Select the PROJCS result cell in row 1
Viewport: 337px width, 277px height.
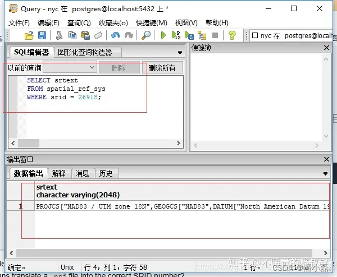click(182, 206)
